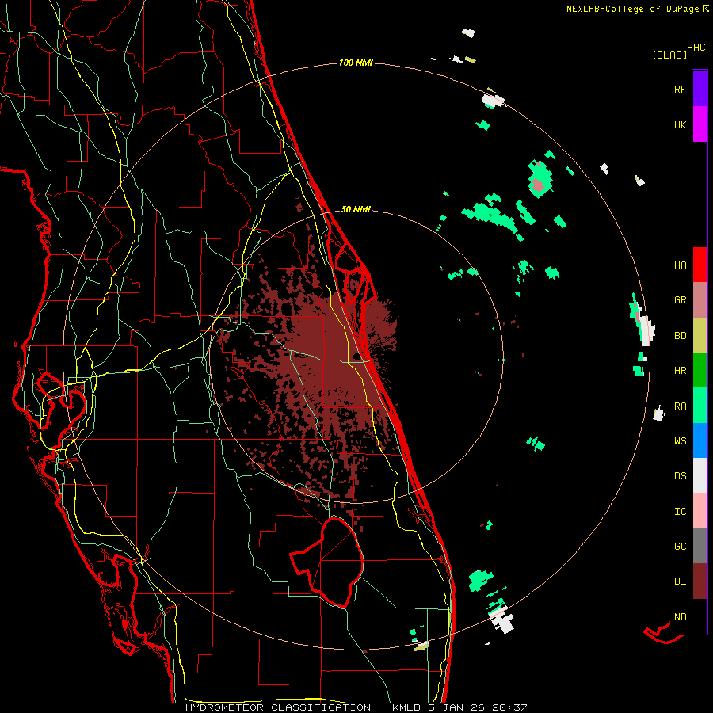This screenshot has width=713, height=713.
Task: Click the HR green legend swatch
Action: point(700,370)
